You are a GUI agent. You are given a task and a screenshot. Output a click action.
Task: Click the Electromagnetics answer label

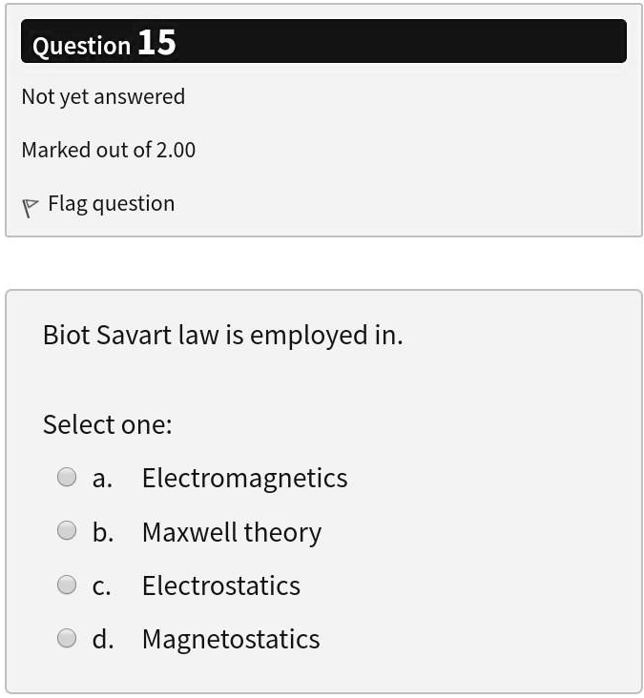244,478
